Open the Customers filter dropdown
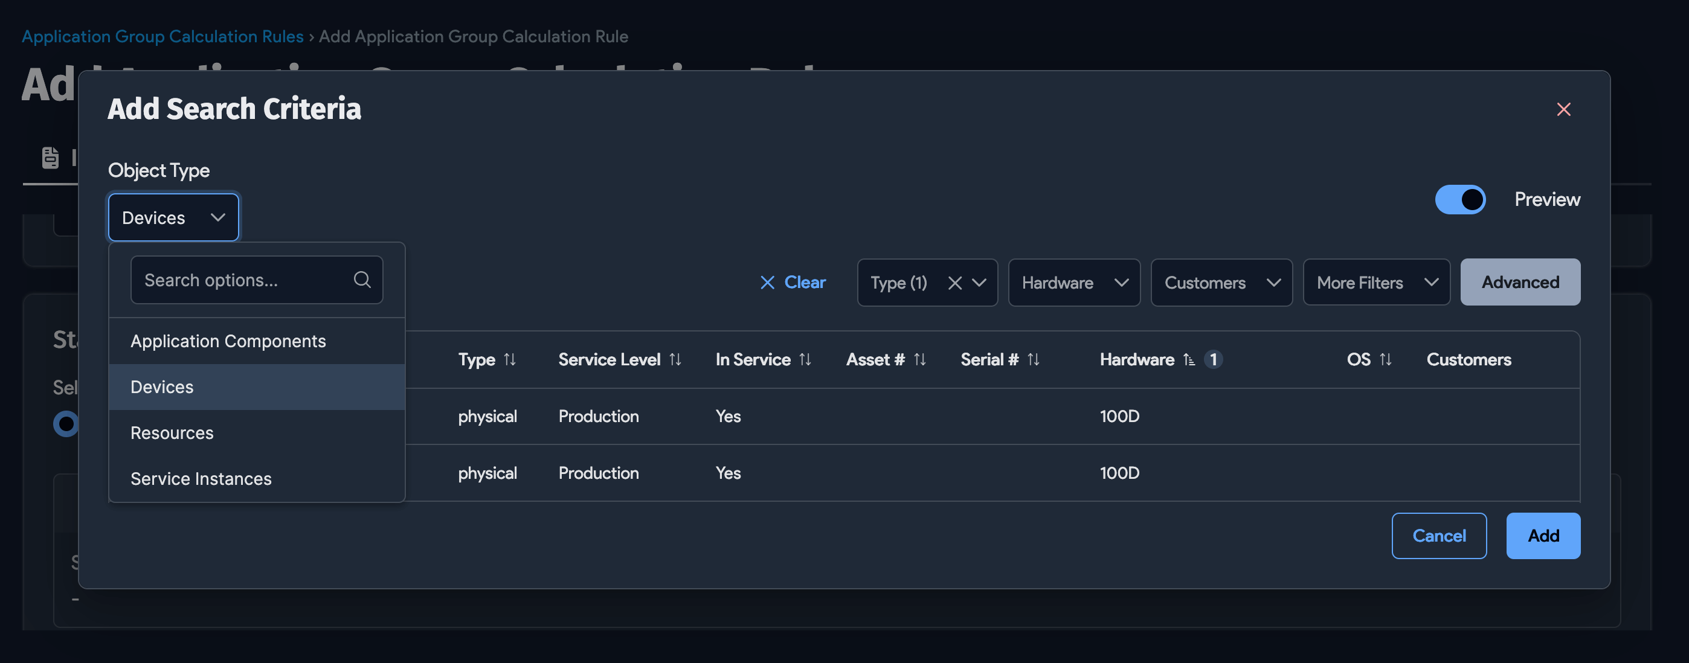The width and height of the screenshot is (1689, 663). click(1221, 283)
